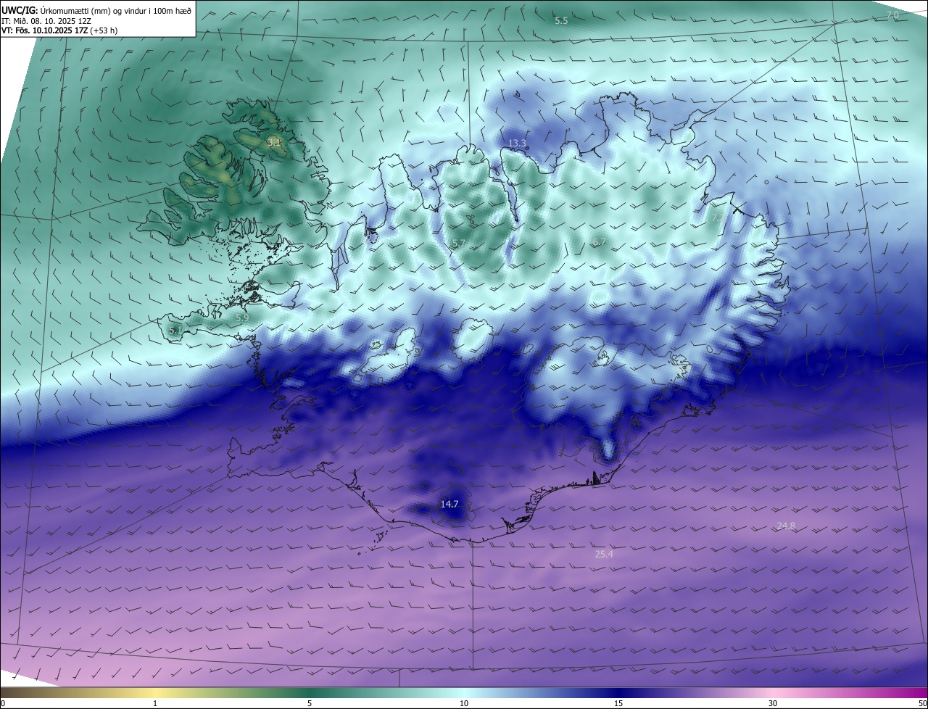Click the 10 tick label under the color scale

pos(464,703)
